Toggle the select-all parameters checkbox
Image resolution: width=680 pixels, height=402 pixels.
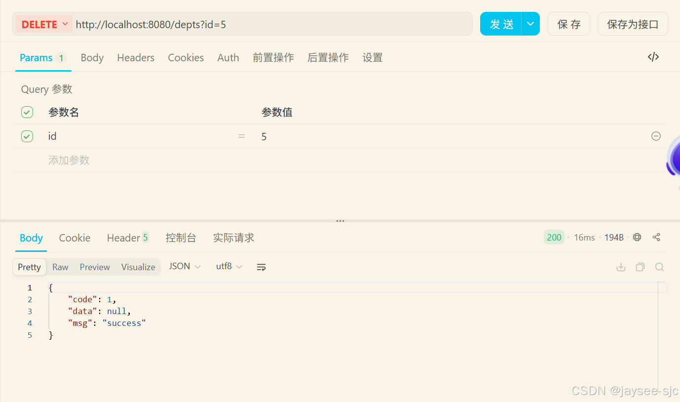pyautogui.click(x=27, y=112)
